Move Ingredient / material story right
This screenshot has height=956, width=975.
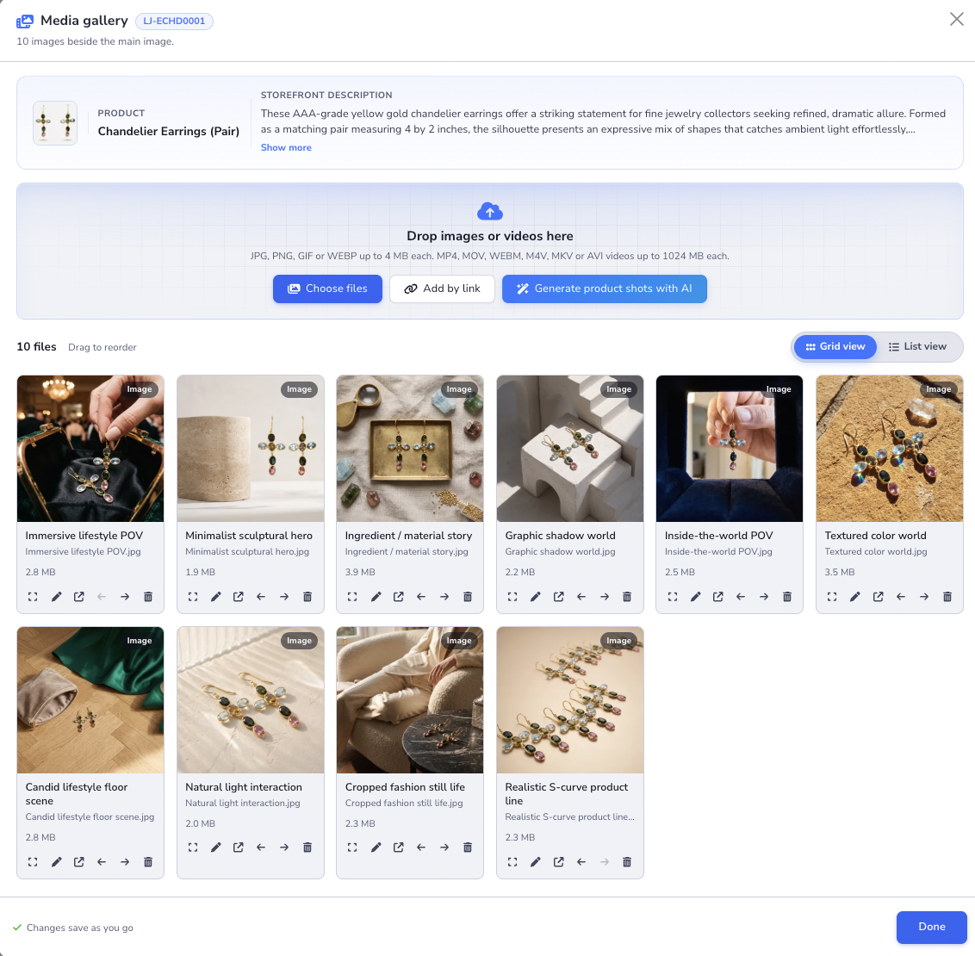[x=444, y=597]
